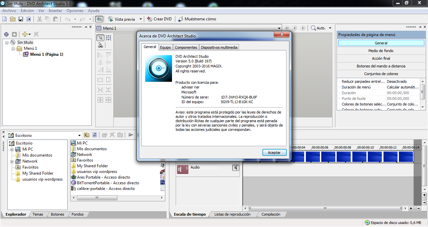Expand the Mi PC tree node
Viewport: 428px width, 227px height.
[12, 149]
